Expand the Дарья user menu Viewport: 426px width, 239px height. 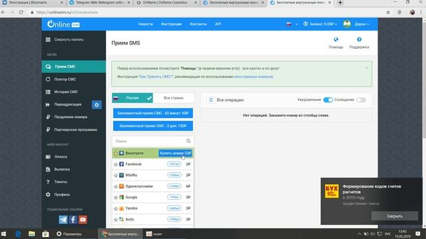361,24
